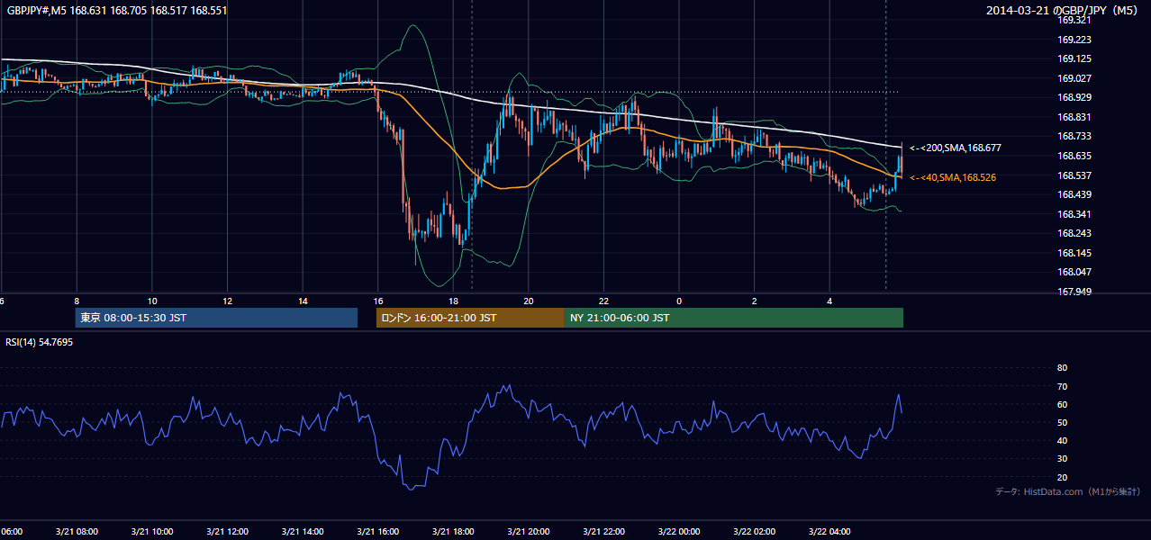This screenshot has width=1151, height=540.
Task: Click the price axis label 168.243
Action: (x=1074, y=234)
